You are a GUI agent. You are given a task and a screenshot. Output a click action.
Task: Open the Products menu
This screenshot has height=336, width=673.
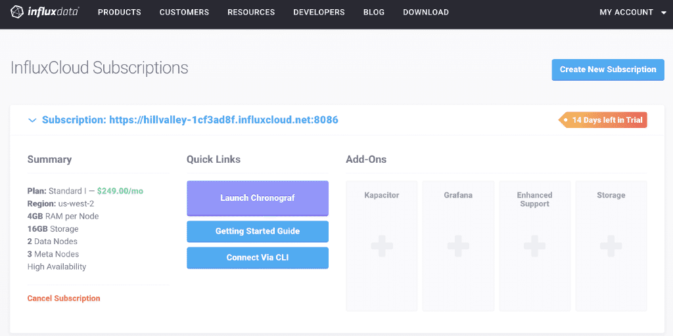click(x=120, y=12)
